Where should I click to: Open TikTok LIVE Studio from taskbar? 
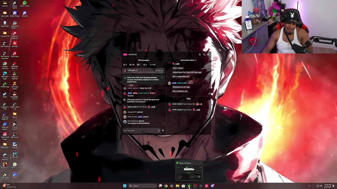tap(206, 186)
